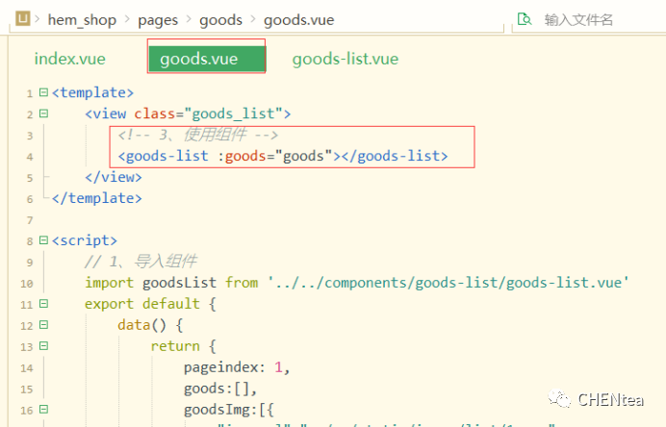Collapse the template block on line 1

(43, 93)
